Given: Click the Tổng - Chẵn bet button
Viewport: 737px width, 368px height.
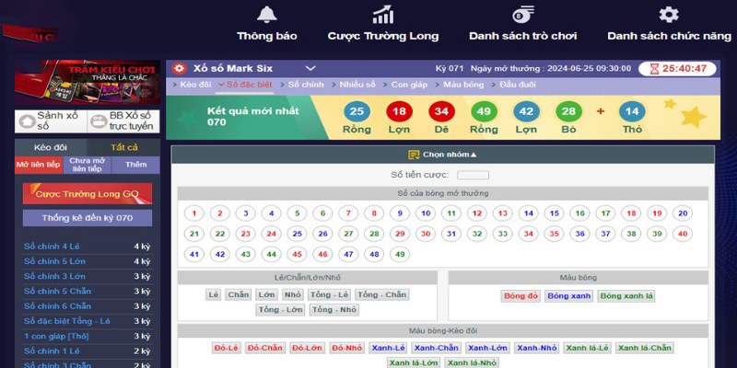Looking at the screenshot, I should pyautogui.click(x=382, y=295).
